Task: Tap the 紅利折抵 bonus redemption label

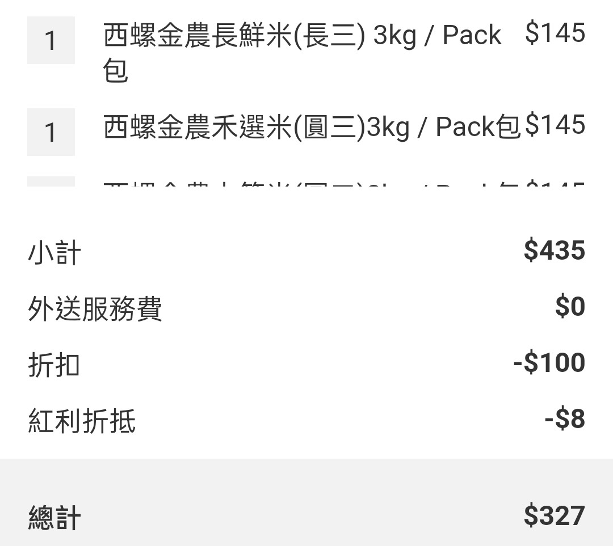Action: 82,421
